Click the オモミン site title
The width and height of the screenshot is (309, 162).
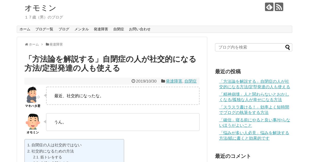(x=40, y=8)
